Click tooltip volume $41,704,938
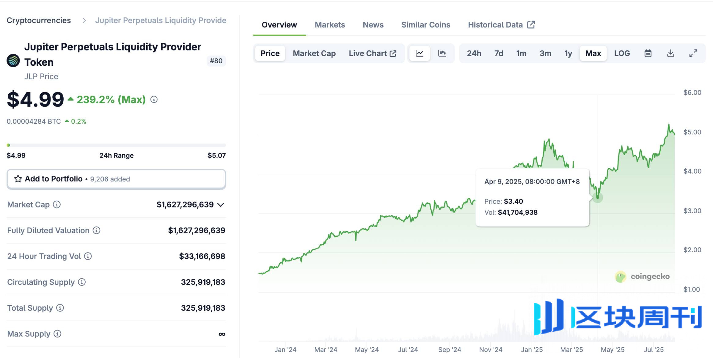 (x=518, y=212)
